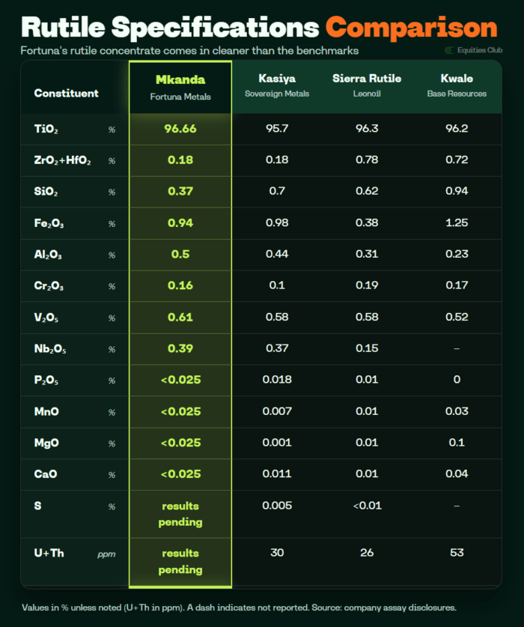Select the Kwale TiO₂ value 96.2
The width and height of the screenshot is (524, 627).
click(457, 128)
